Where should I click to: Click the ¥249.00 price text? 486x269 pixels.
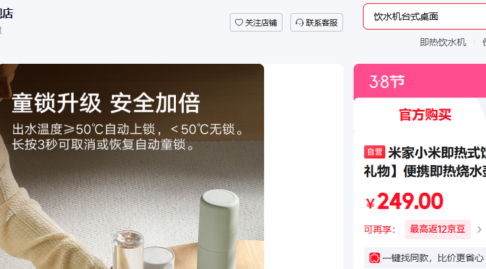404,201
